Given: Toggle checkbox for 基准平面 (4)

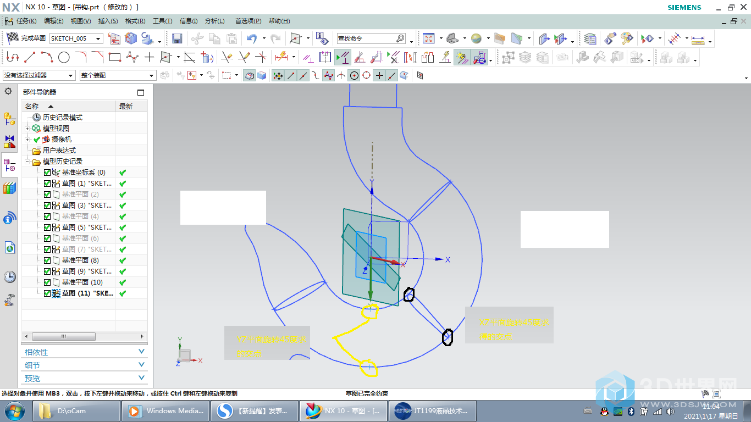Looking at the screenshot, I should (47, 216).
